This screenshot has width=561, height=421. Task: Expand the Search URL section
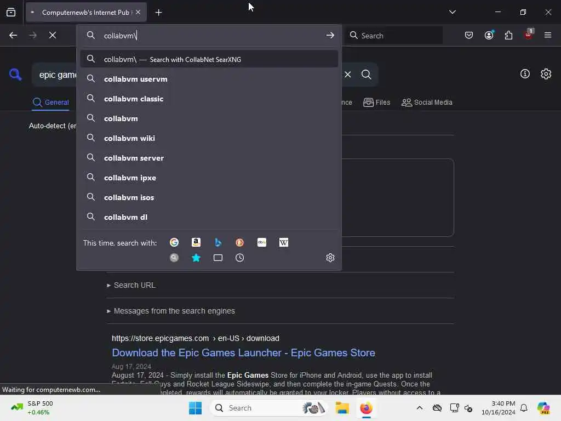tap(131, 285)
